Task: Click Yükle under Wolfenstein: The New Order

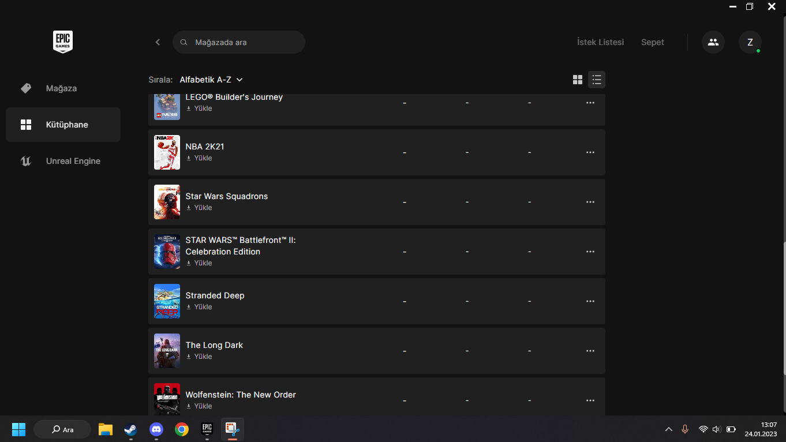Action: tap(199, 406)
